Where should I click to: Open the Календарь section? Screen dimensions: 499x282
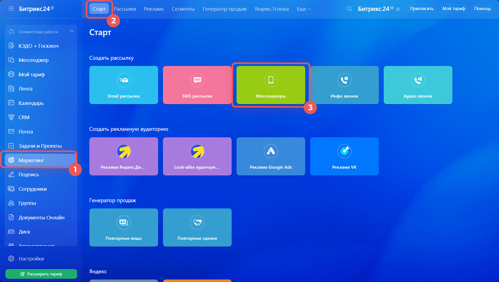click(41, 103)
